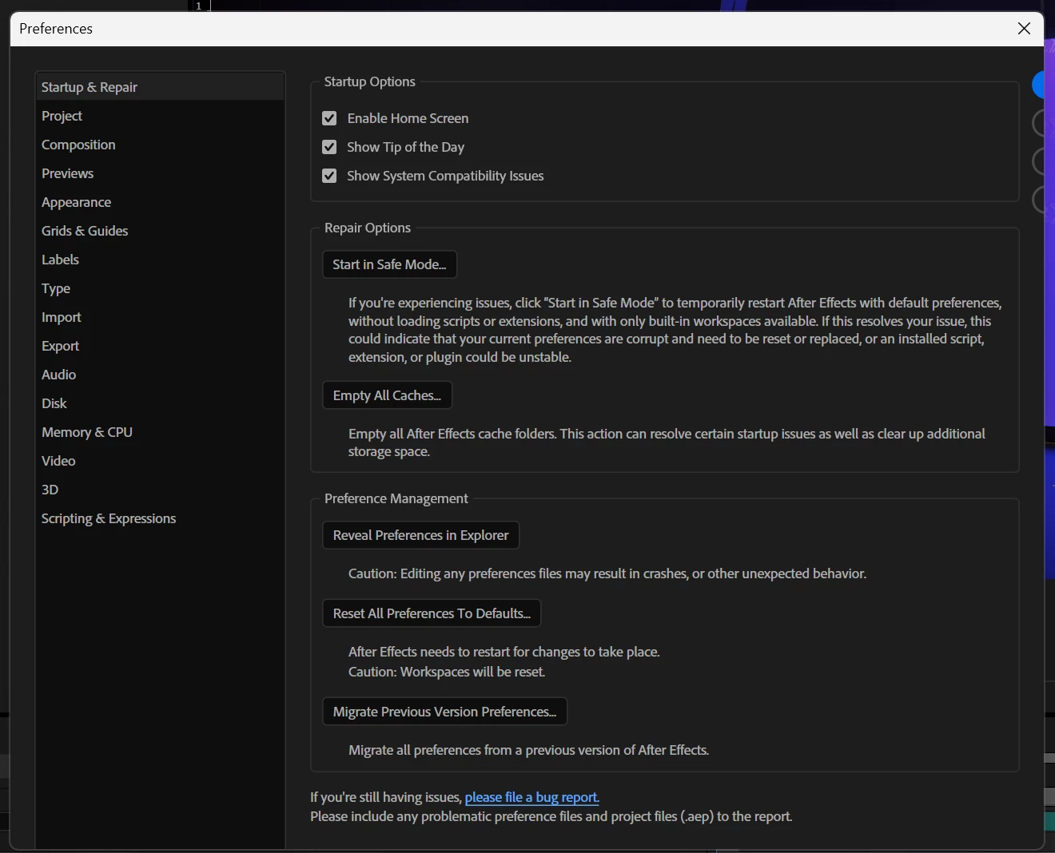The height and width of the screenshot is (853, 1055).
Task: Click Empty All Caches button
Action: (387, 395)
